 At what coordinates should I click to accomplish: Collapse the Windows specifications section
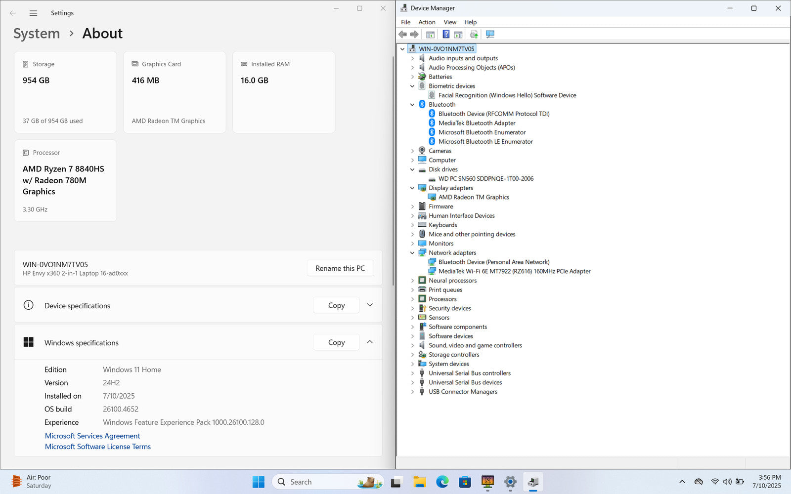pos(370,342)
